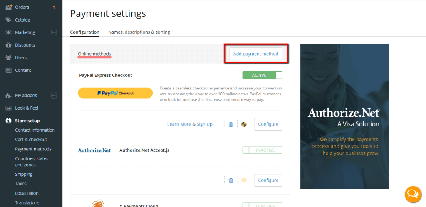Screen dimensions: 426x207
Task: Click the Payment settings page heading
Action: [x=108, y=13]
